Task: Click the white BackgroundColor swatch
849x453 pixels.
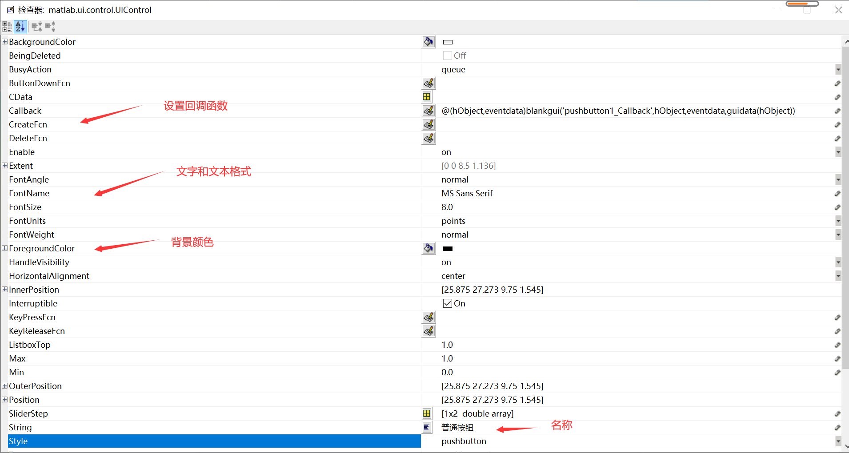Action: click(448, 42)
